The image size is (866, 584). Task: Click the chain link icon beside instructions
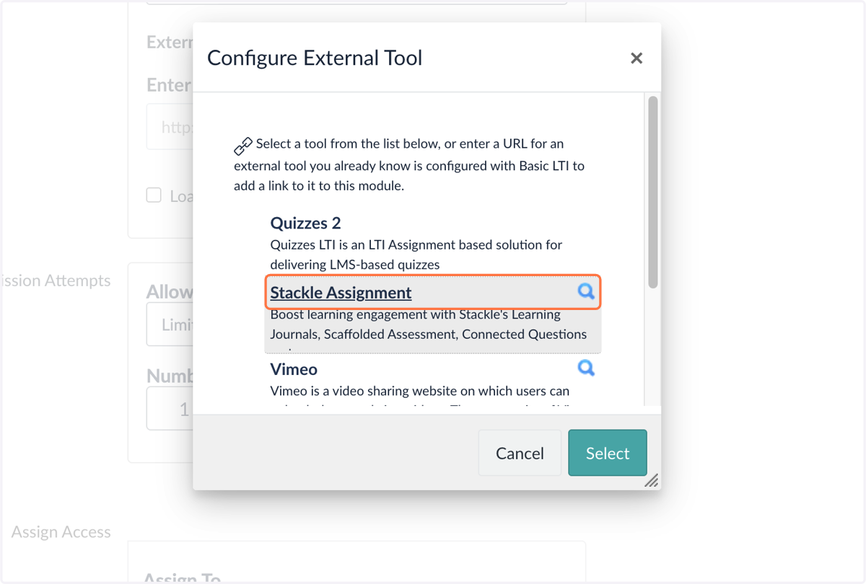tap(243, 146)
